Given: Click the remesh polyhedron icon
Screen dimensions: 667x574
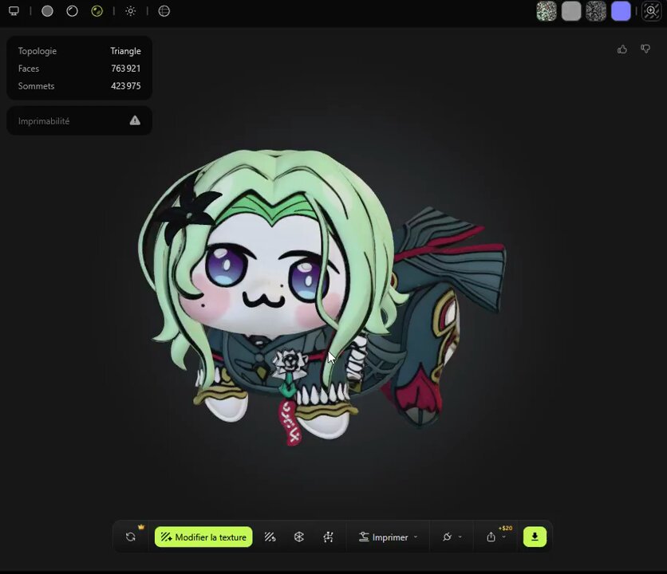Looking at the screenshot, I should coord(299,537).
